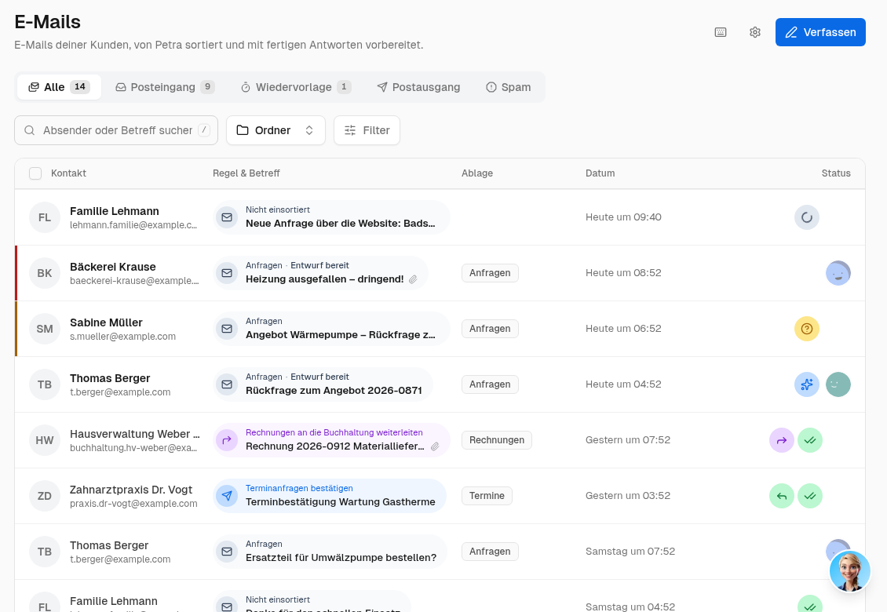Viewport: 887px width, 612px height.
Task: Click the attachment paperclip on Heizung ausgefallen
Action: 414,279
